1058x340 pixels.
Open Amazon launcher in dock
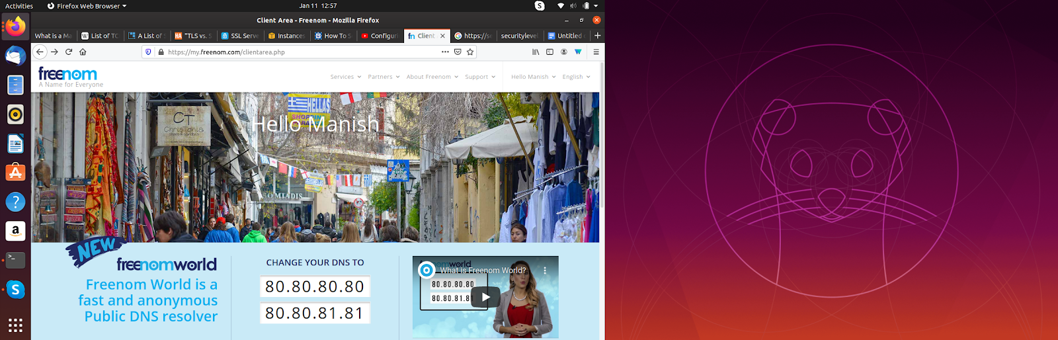point(15,231)
